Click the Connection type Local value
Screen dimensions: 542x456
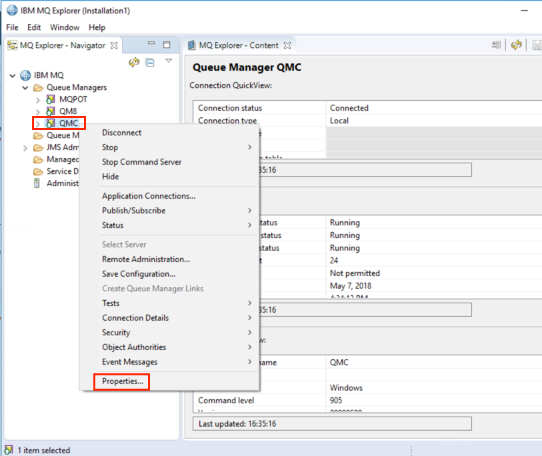coord(339,121)
